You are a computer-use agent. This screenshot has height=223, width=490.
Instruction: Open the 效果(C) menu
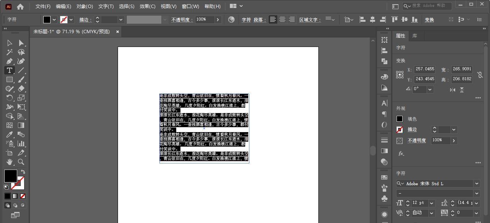coord(147,6)
